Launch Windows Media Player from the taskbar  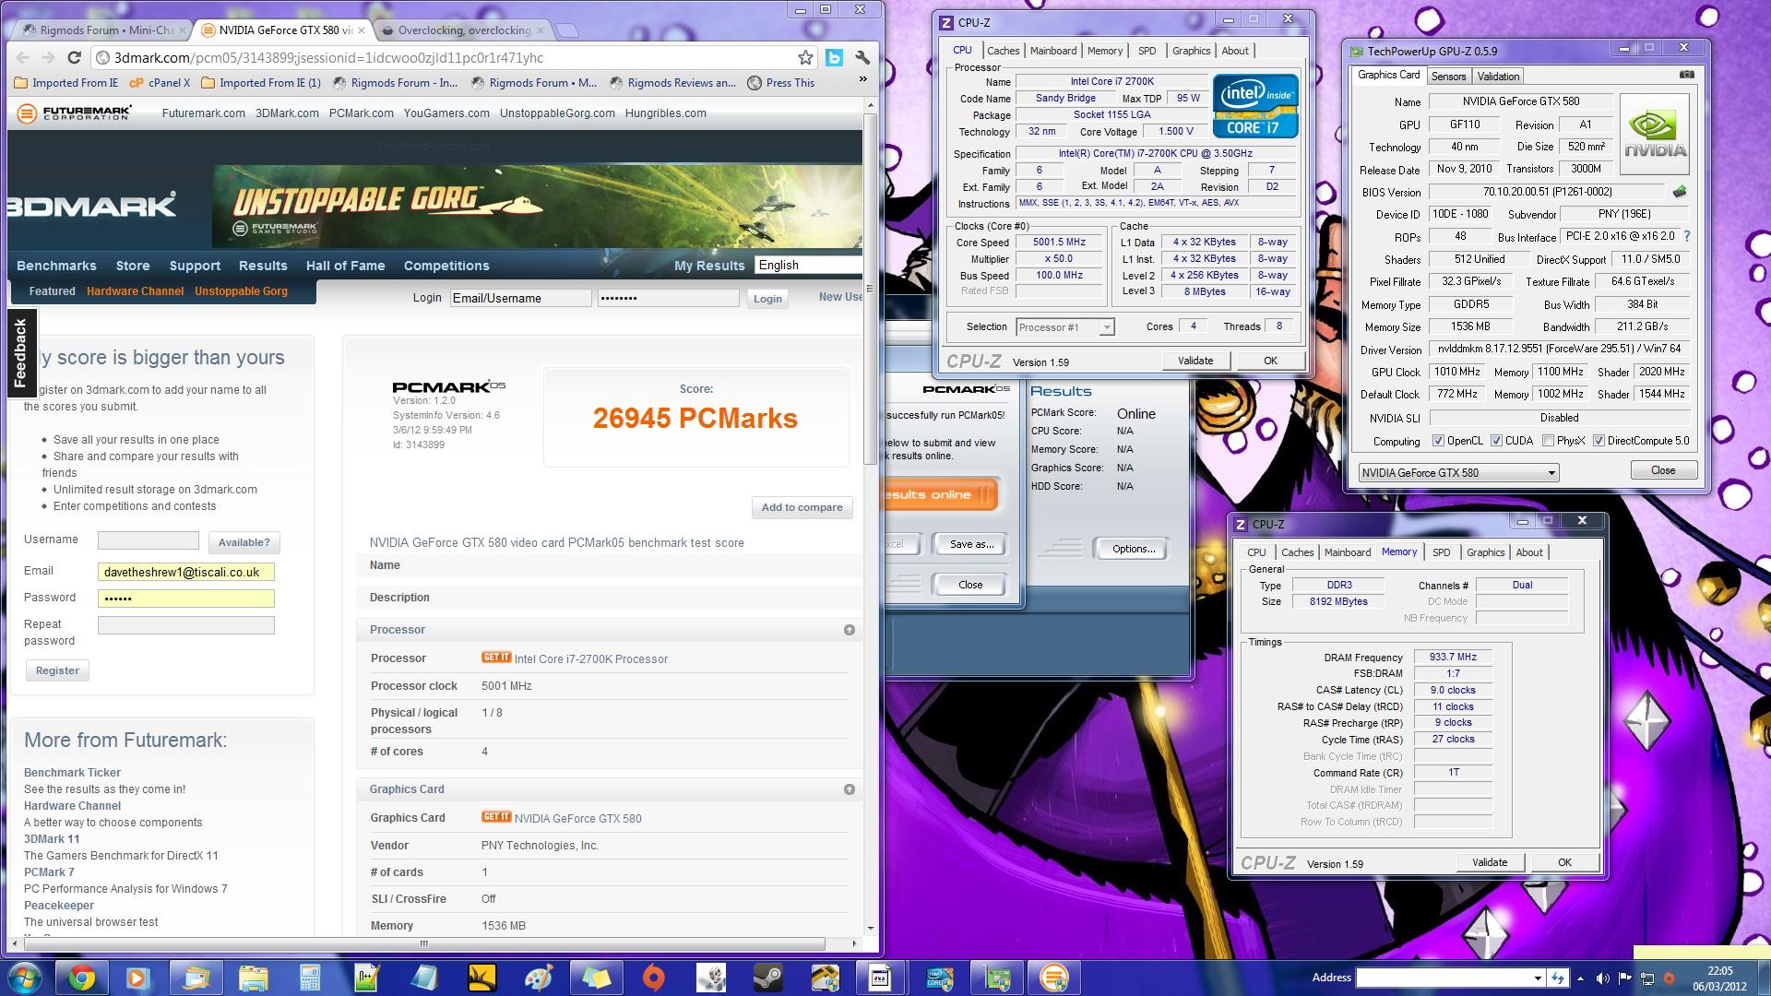tap(137, 977)
